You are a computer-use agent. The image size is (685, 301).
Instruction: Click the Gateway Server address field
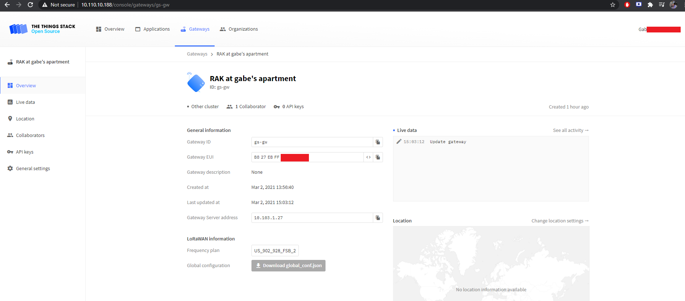pos(312,218)
